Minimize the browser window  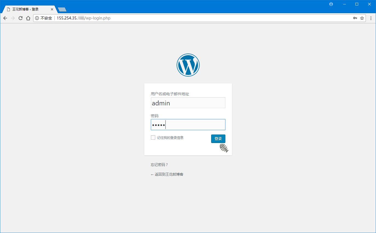[345, 4]
